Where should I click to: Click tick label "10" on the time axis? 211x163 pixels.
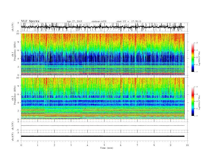[187, 145]
